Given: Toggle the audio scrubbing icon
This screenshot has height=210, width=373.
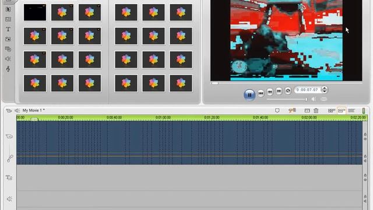Looking at the screenshot, I should [292, 110].
